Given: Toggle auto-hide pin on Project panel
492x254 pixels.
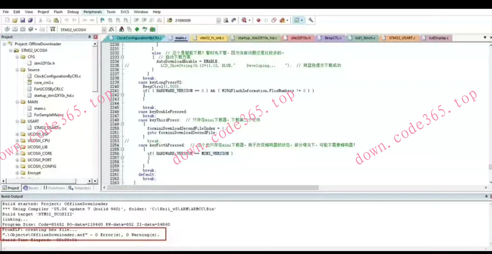Looking at the screenshot, I should click(90, 37).
